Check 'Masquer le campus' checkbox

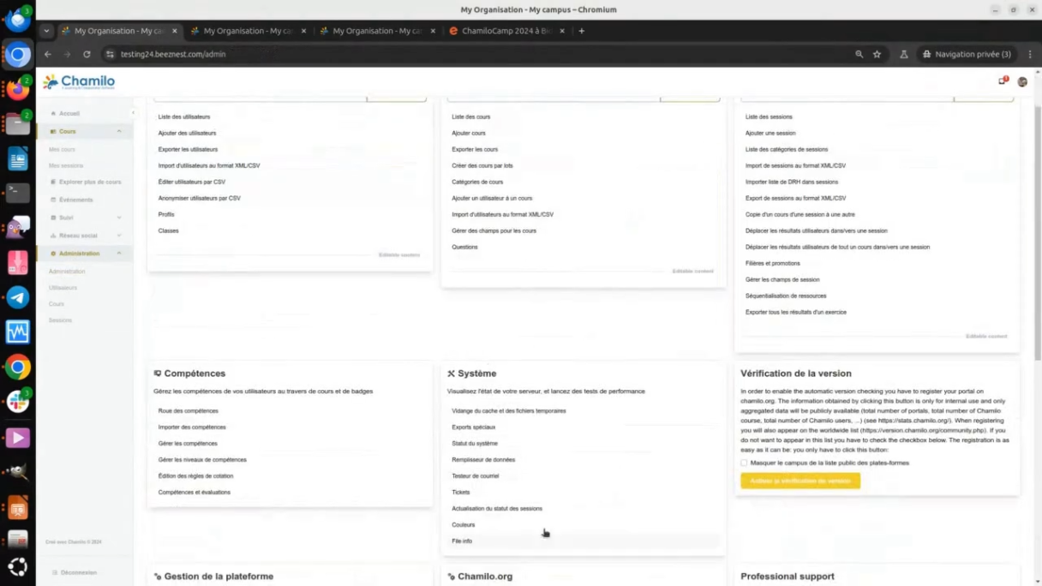744,463
